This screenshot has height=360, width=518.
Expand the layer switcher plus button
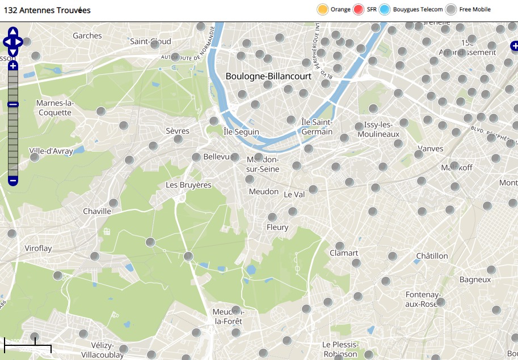(514, 45)
